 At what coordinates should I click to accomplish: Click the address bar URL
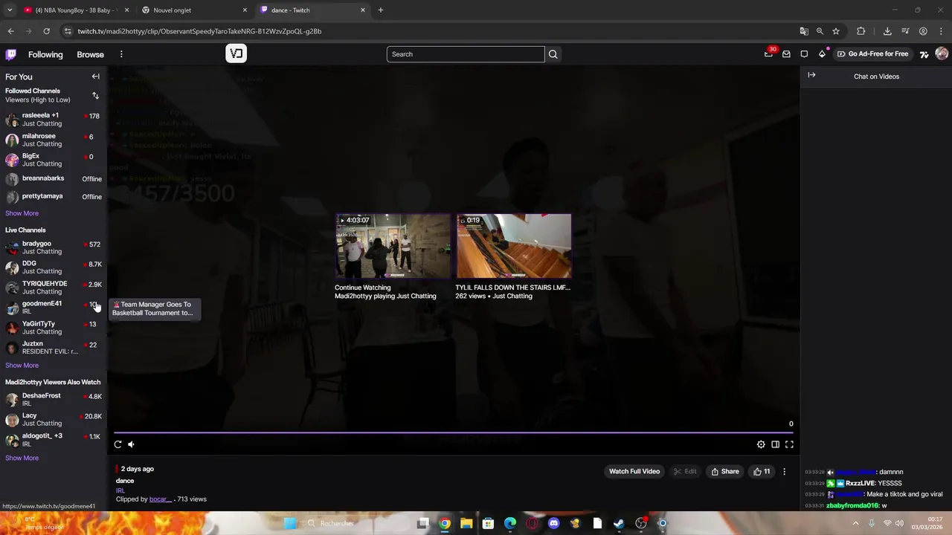click(x=199, y=31)
